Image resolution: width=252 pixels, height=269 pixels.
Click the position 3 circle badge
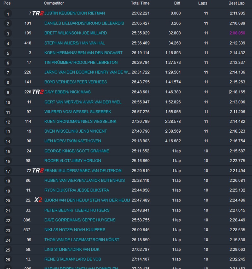coord(8,34)
